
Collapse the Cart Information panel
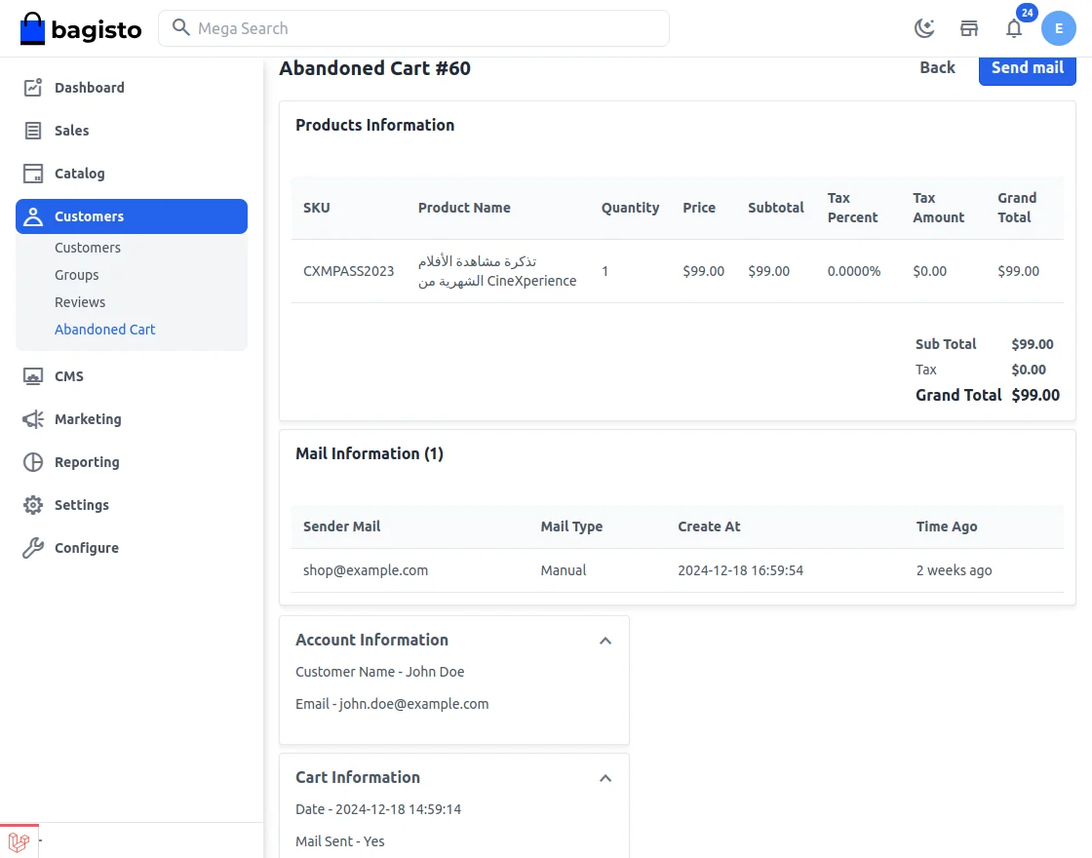(605, 778)
